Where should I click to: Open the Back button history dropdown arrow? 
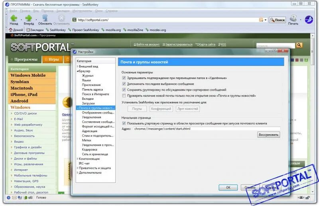tap(21, 20)
